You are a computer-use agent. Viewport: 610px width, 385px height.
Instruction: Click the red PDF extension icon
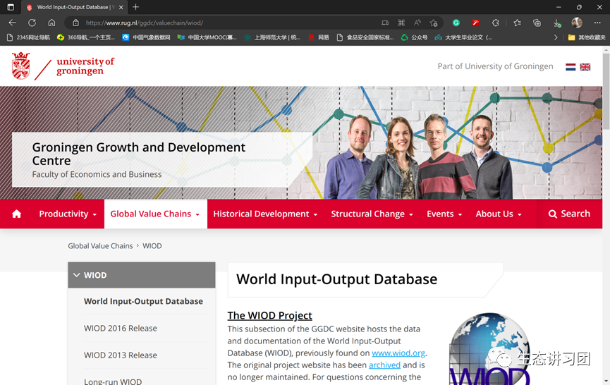[475, 23]
